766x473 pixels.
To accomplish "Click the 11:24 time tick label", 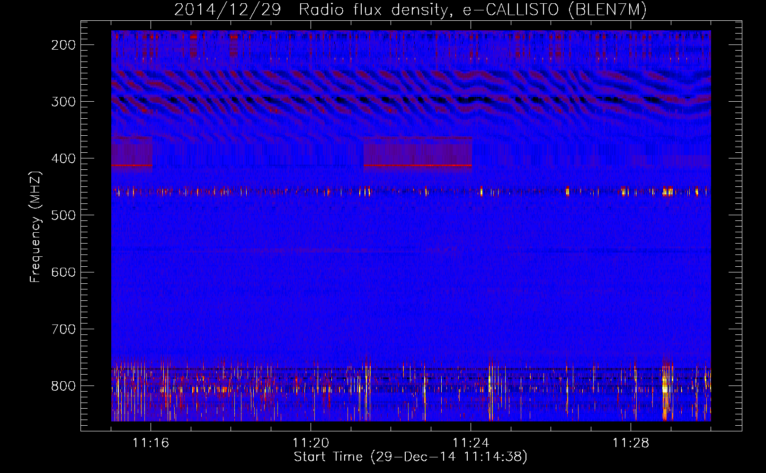I will pyautogui.click(x=471, y=443).
